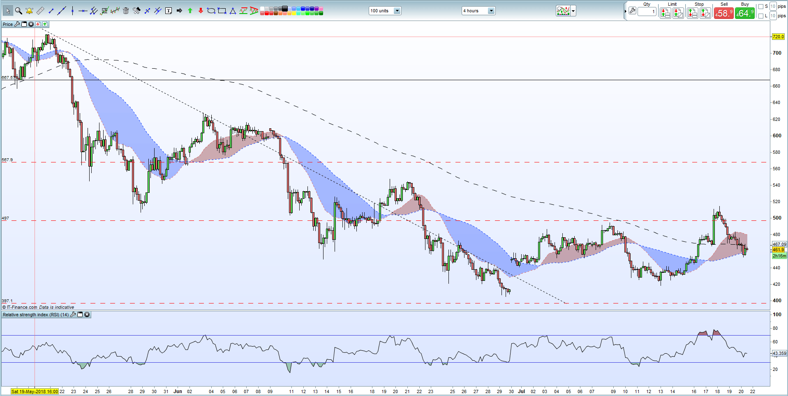Pick the bright yellow color swatch
This screenshot has height=396, width=788.
(x=294, y=13)
